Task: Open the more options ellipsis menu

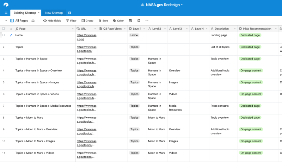Action: coord(147,21)
